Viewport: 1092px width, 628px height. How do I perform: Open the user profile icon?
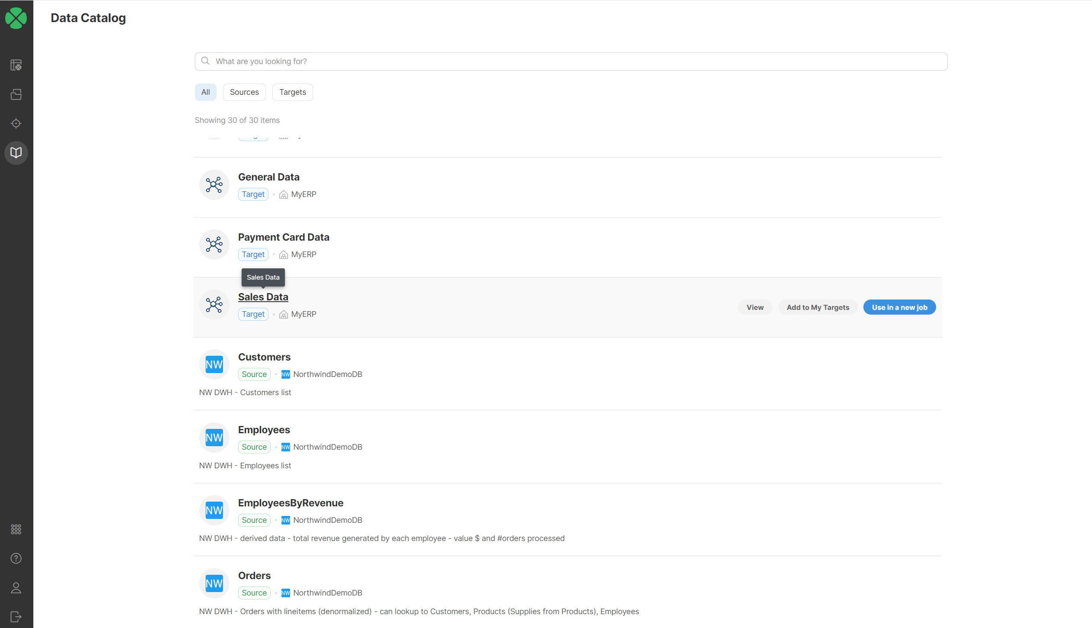(x=16, y=588)
